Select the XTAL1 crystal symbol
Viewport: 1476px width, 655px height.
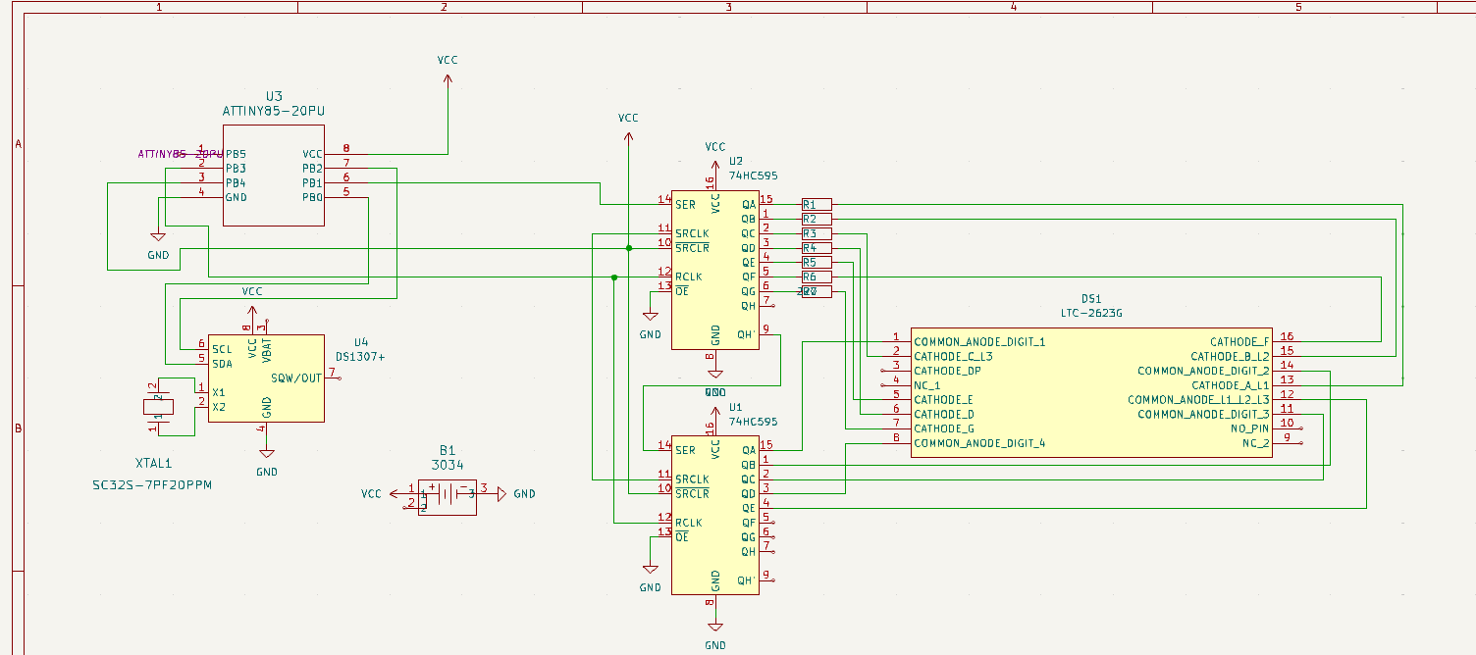click(158, 406)
